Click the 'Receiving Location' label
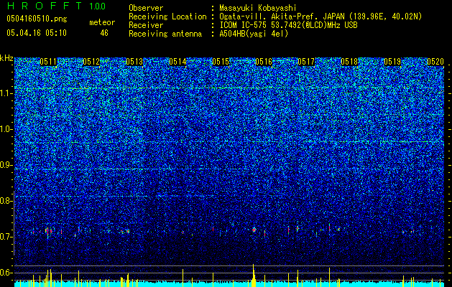This screenshot has width=452, height=287. pyautogui.click(x=167, y=17)
